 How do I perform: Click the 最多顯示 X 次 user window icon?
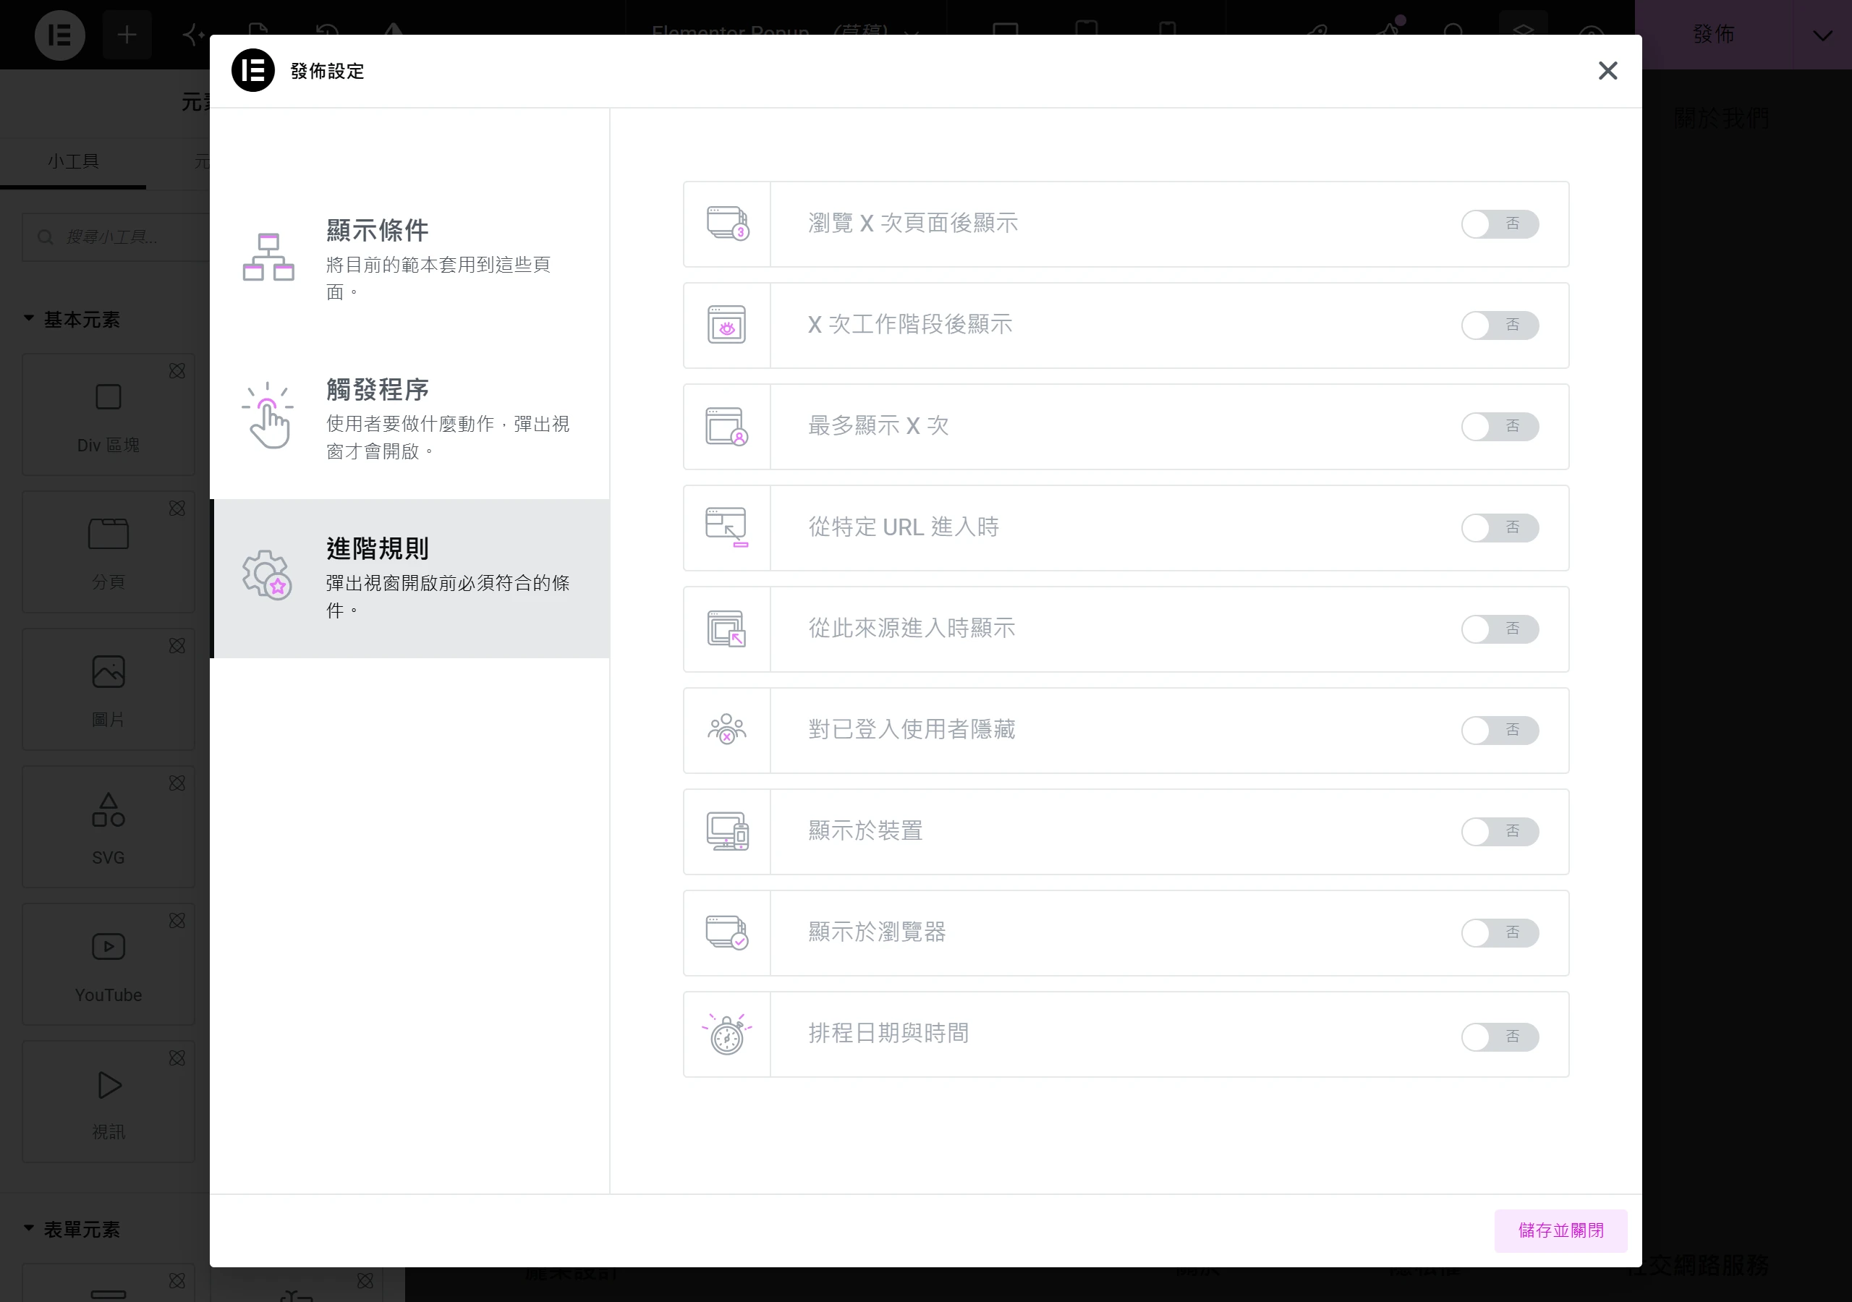coord(727,426)
